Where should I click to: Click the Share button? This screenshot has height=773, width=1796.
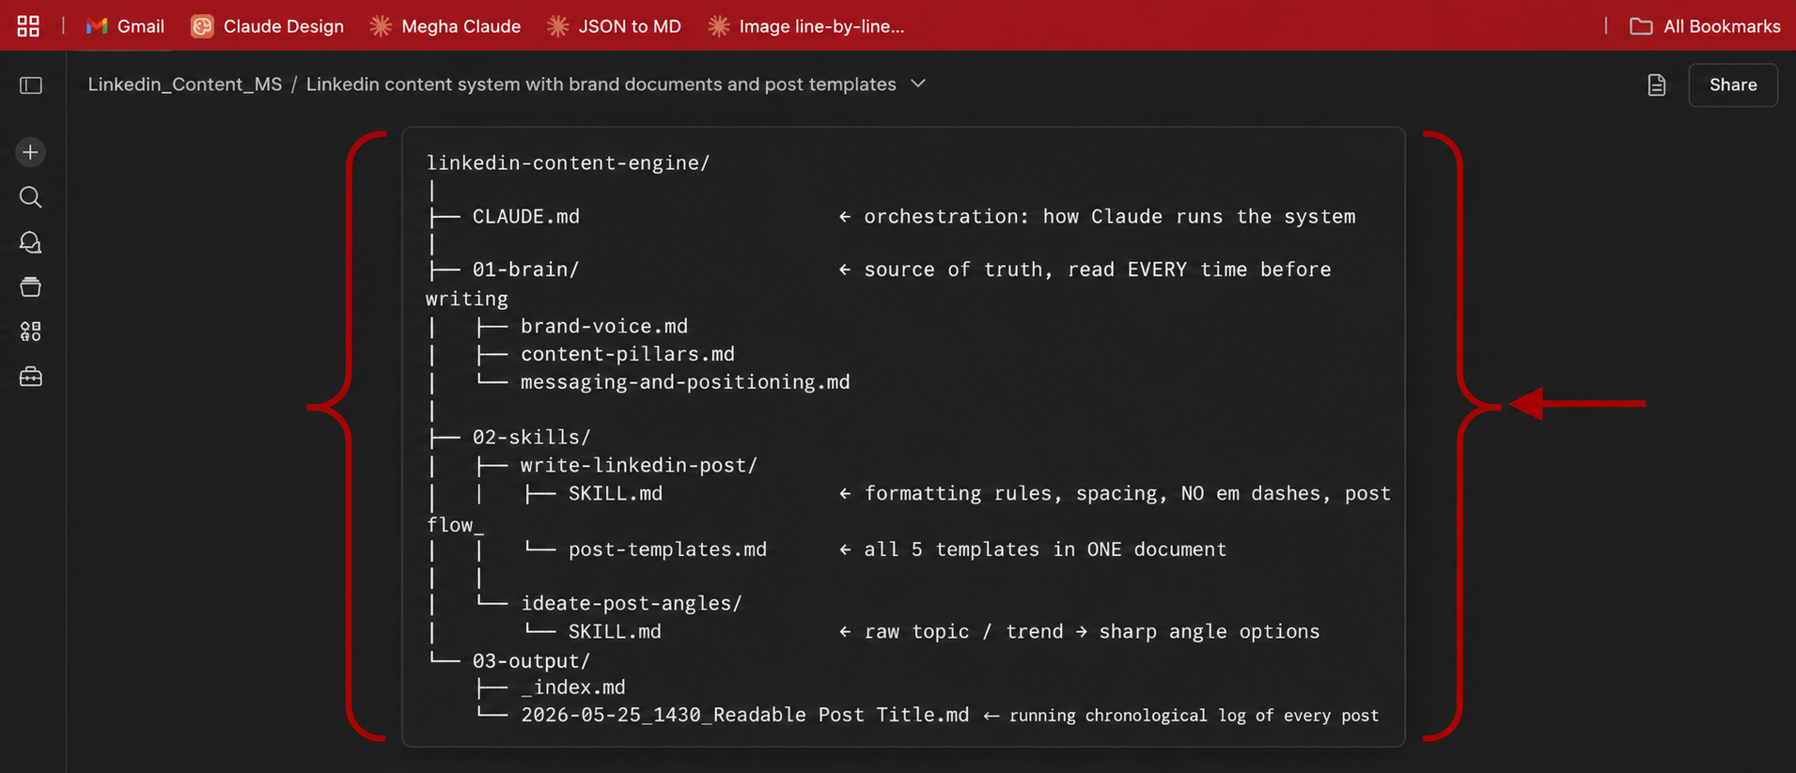1732,85
